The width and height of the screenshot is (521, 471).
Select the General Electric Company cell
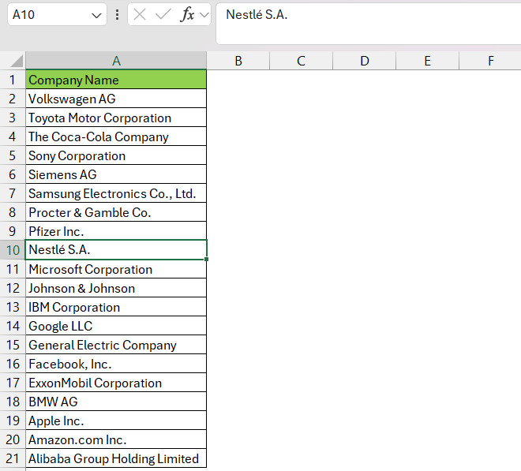(116, 345)
